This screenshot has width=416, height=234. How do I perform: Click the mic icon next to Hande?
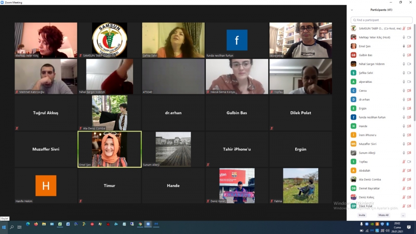[404, 126]
